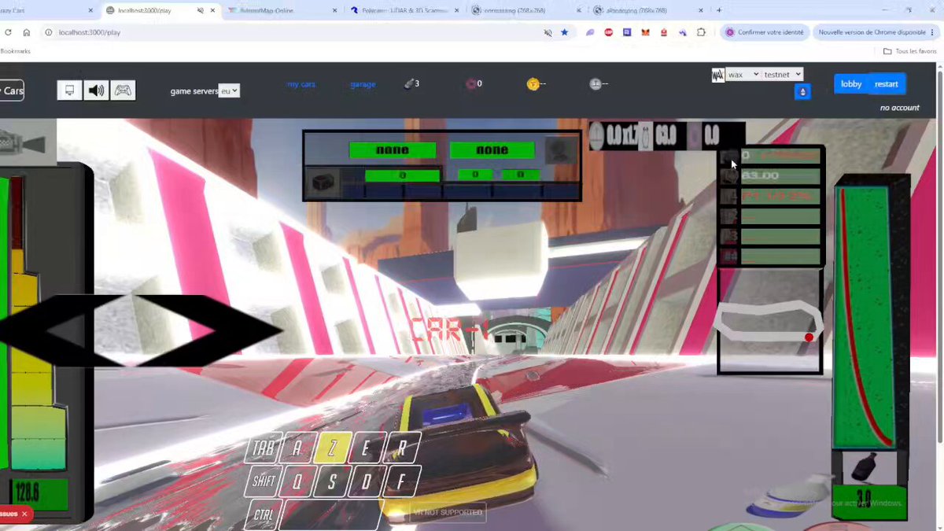Screen dimensions: 944x531
Task: Click the first green 'none' slot
Action: coord(393,149)
